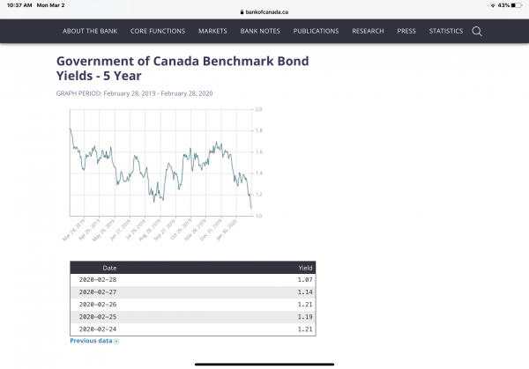Open the About the Bank menu
The width and height of the screenshot is (529, 369).
coord(90,31)
